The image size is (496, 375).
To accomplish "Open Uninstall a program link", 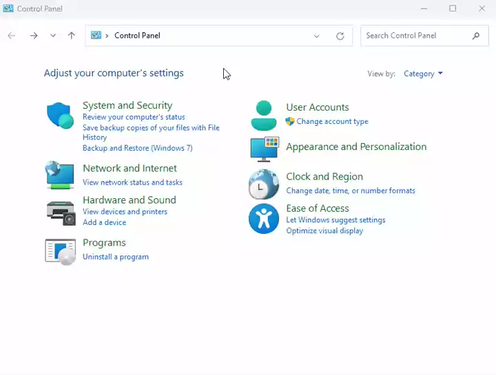I will pyautogui.click(x=115, y=257).
